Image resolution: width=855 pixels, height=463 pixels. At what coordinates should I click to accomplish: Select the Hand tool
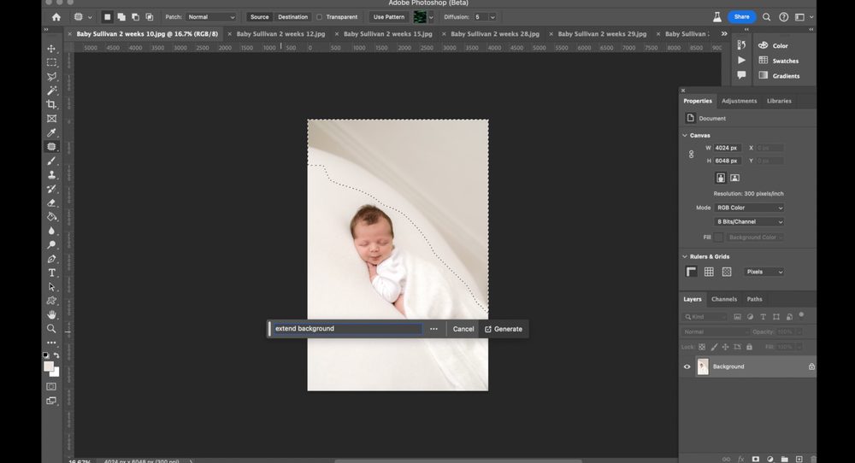click(x=51, y=315)
